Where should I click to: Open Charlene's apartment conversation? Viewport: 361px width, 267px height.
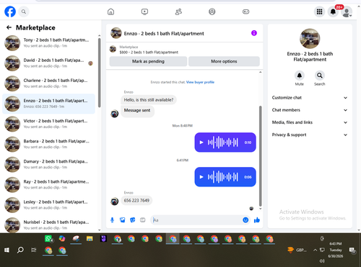pyautogui.click(x=48, y=83)
